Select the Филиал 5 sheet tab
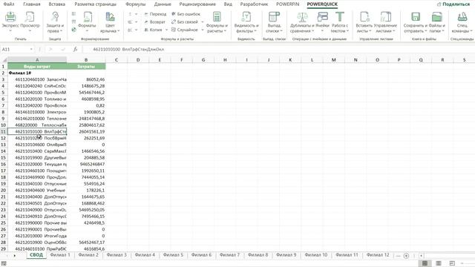Screen dimensions: 475x267 click(173, 255)
